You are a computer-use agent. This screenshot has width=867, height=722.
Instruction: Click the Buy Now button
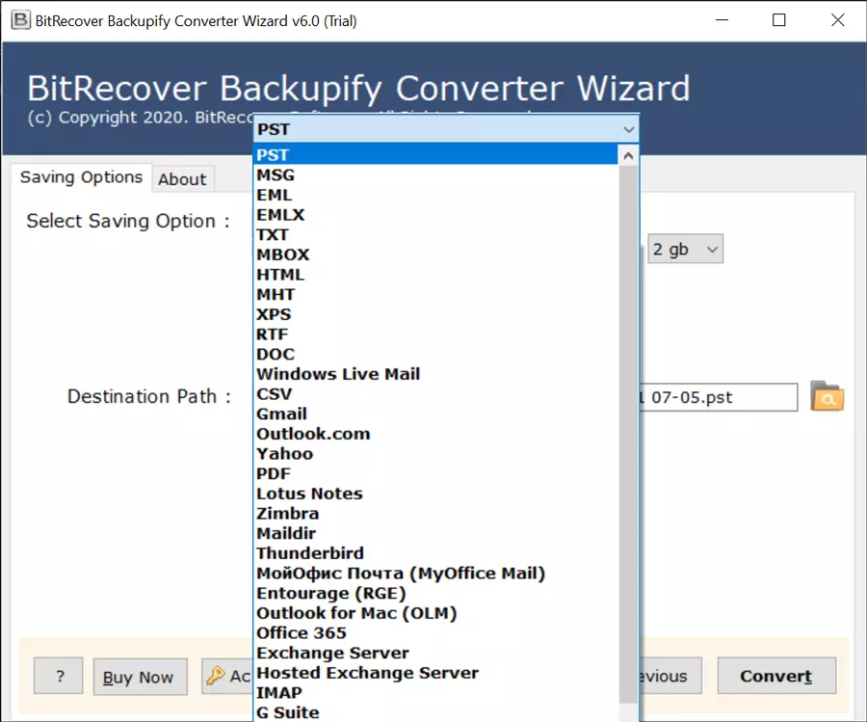[140, 677]
